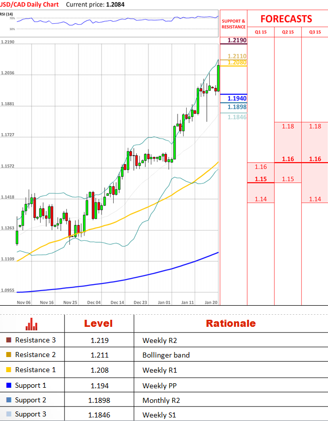This screenshot has height=421, width=328.
Task: Click the 1.1898 support level marker beside chart
Action: click(237, 107)
